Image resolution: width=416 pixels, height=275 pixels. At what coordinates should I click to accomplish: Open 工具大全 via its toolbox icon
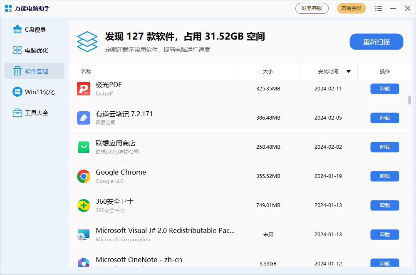17,112
